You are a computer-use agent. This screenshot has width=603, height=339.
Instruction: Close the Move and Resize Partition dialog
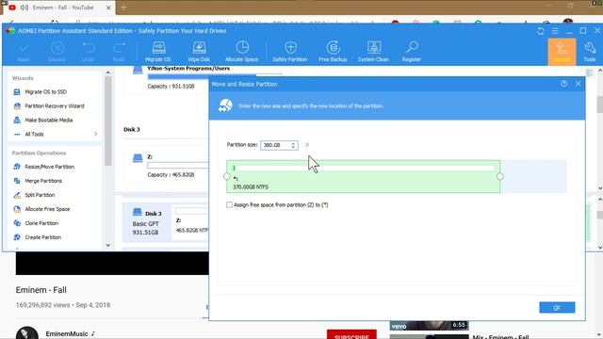pos(578,84)
